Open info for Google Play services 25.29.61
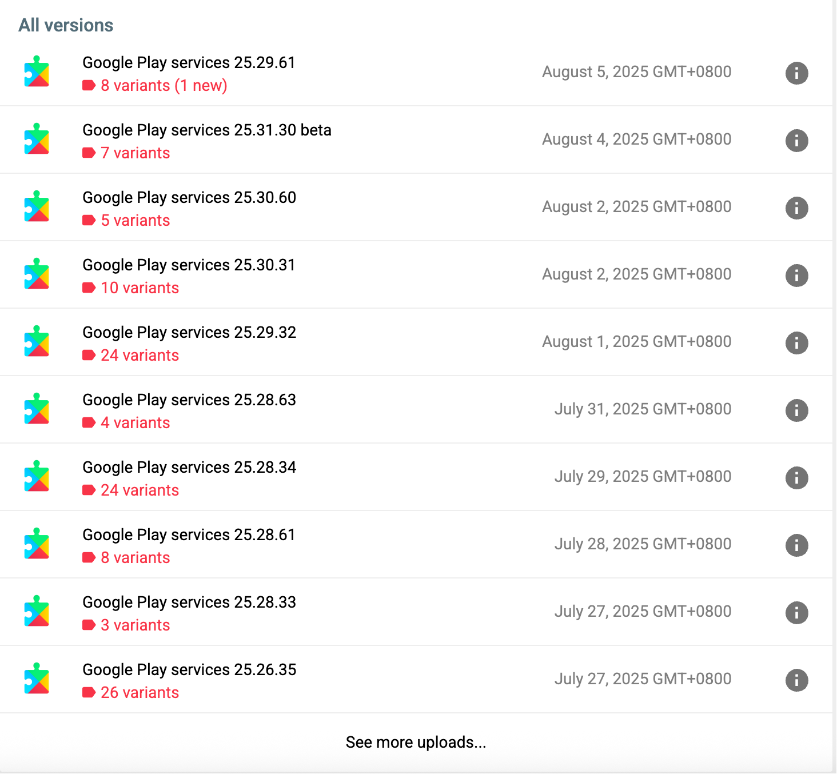Screen dimensions: 837x774 [x=796, y=73]
